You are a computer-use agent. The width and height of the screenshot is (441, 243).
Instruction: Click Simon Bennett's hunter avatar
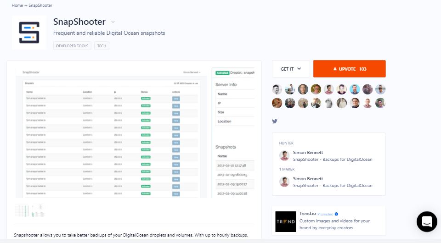284,155
